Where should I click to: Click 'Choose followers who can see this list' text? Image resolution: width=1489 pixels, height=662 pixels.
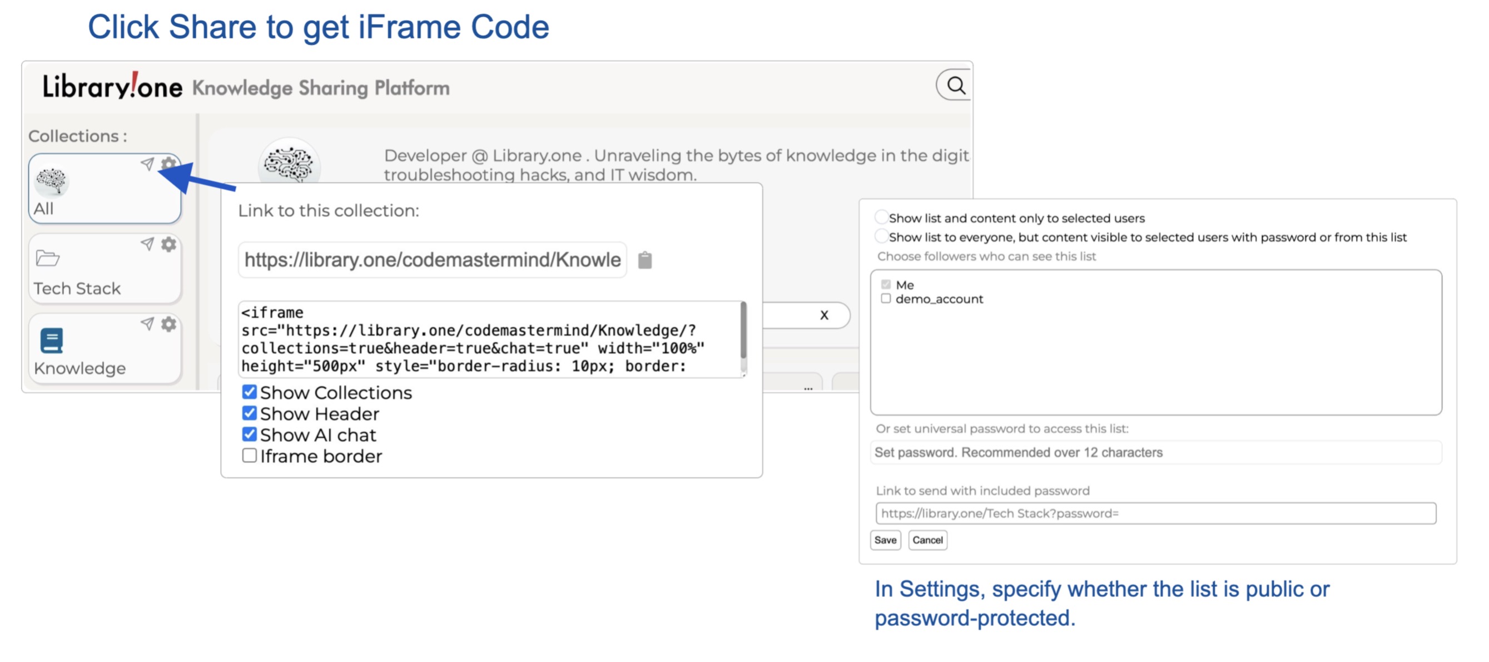pyautogui.click(x=986, y=256)
